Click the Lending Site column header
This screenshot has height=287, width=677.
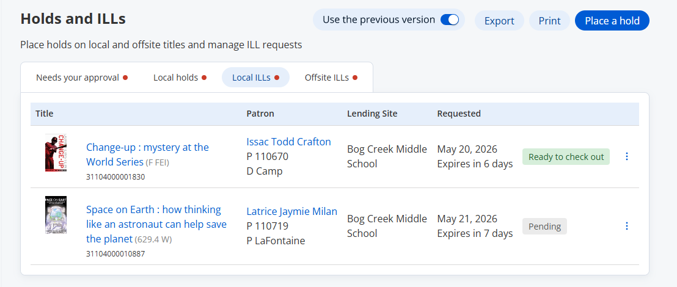coord(372,114)
